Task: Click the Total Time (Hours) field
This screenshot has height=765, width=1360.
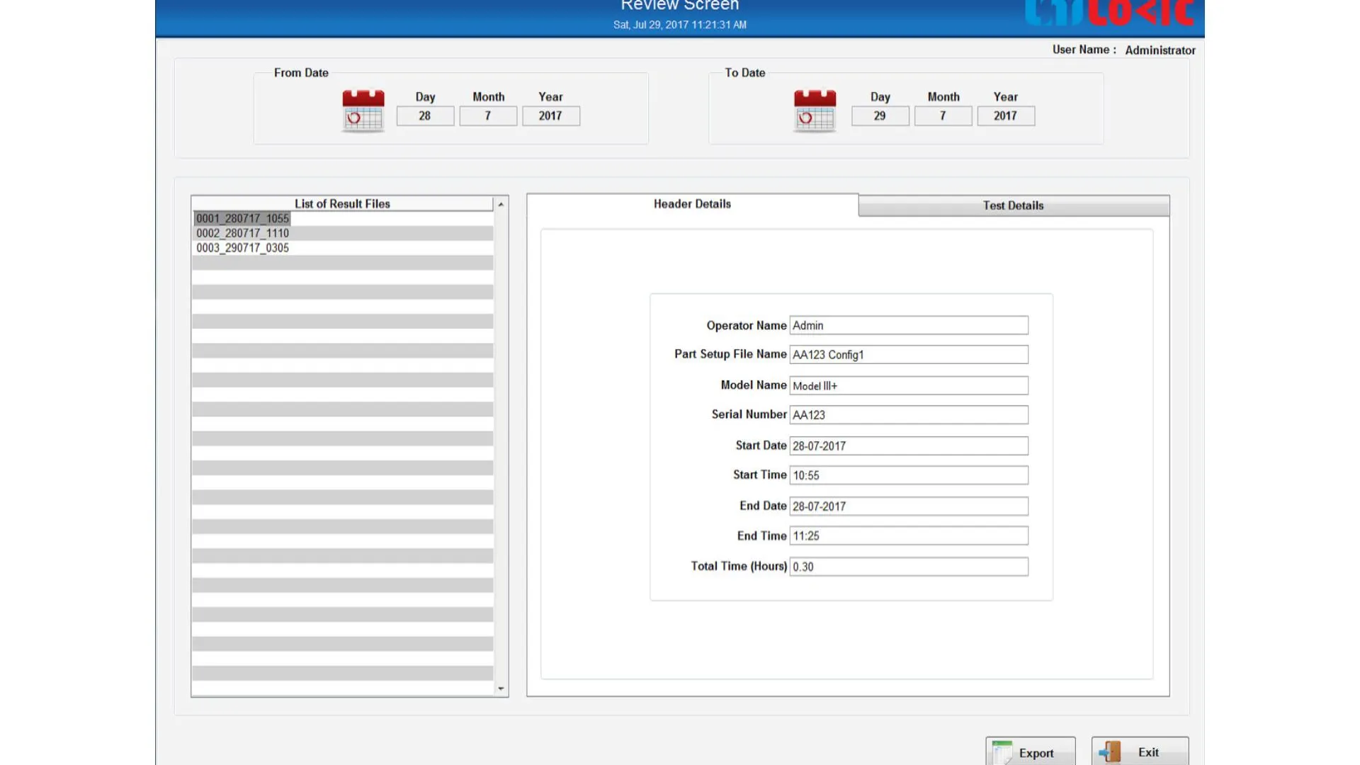Action: [x=908, y=567]
